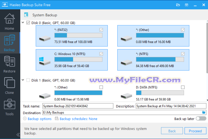Check the Disk 1 checkbox
208x139 pixels.
[28, 80]
